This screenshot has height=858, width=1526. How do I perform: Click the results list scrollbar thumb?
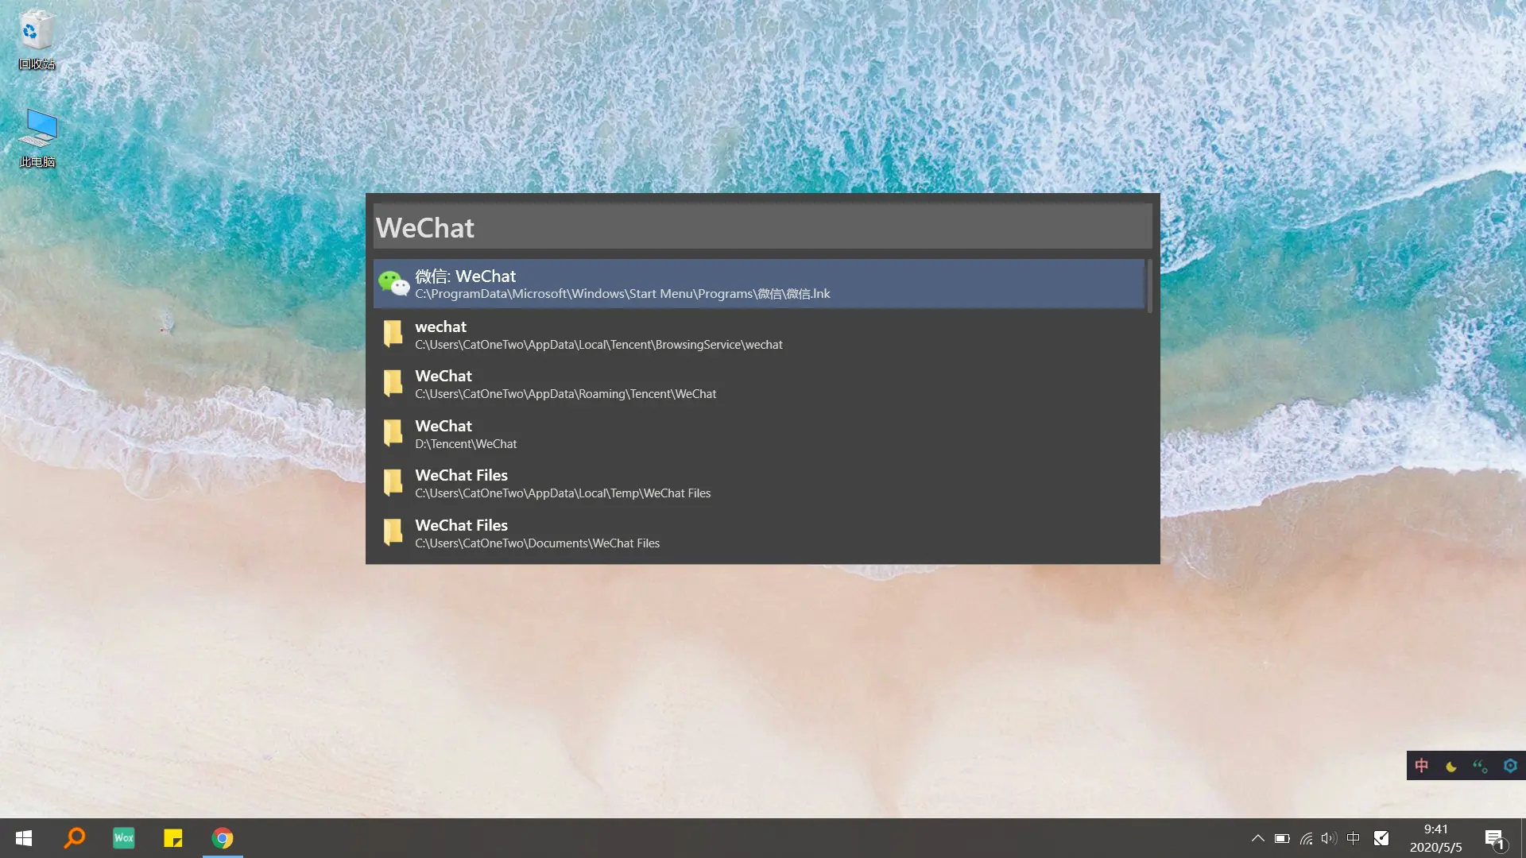1149,285
